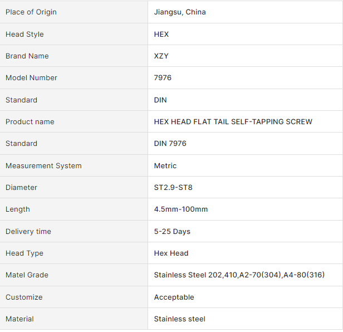
Task: Select the "Acceptable" customize value
Action: tap(174, 297)
